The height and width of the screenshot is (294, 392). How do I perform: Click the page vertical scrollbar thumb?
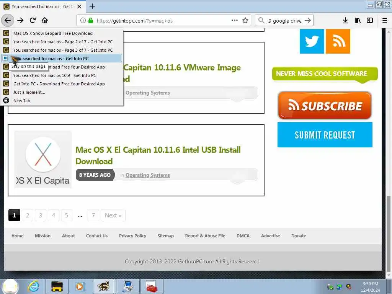point(389,234)
